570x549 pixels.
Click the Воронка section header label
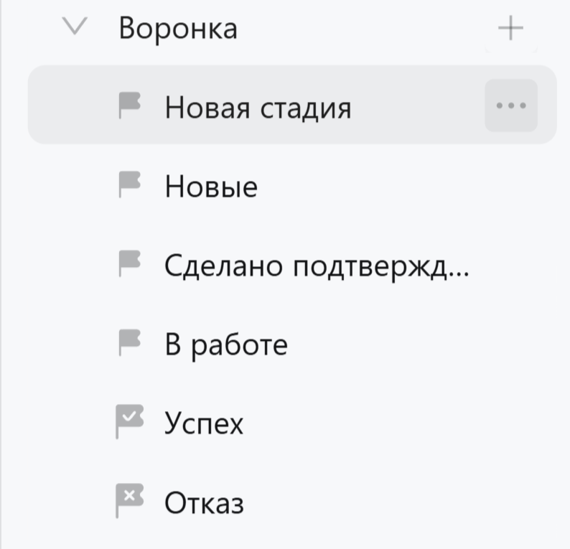177,29
